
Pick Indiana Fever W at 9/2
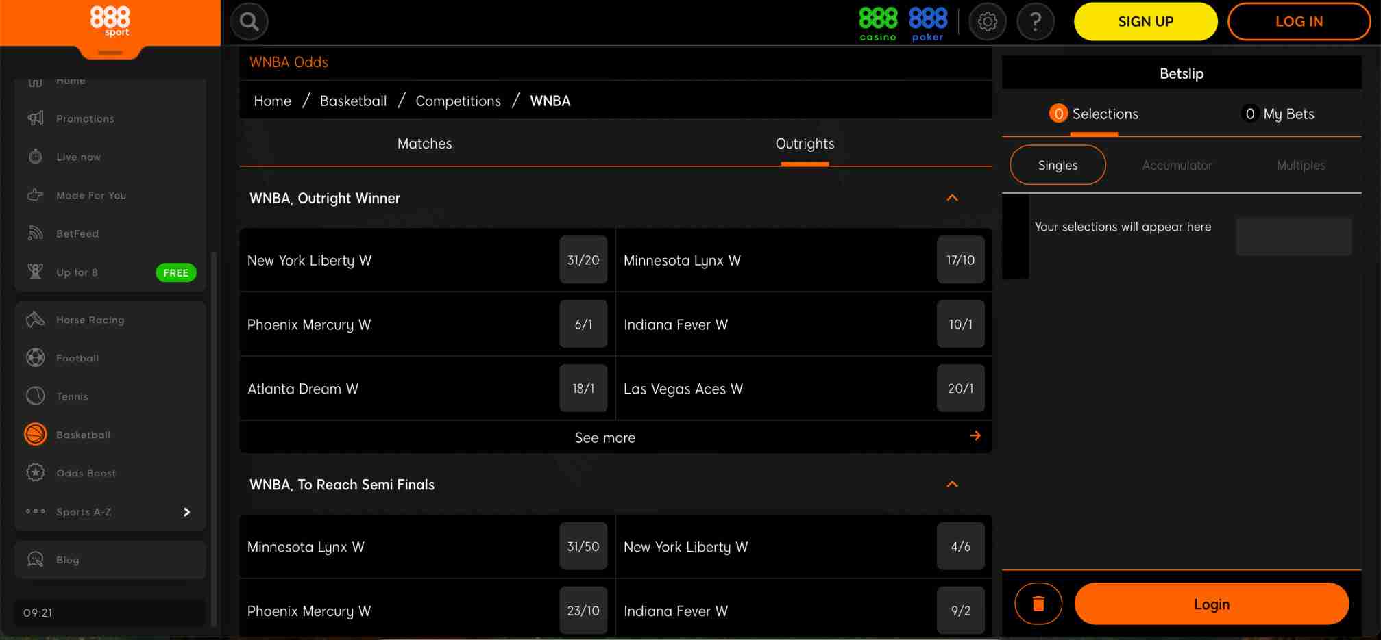pyautogui.click(x=960, y=611)
